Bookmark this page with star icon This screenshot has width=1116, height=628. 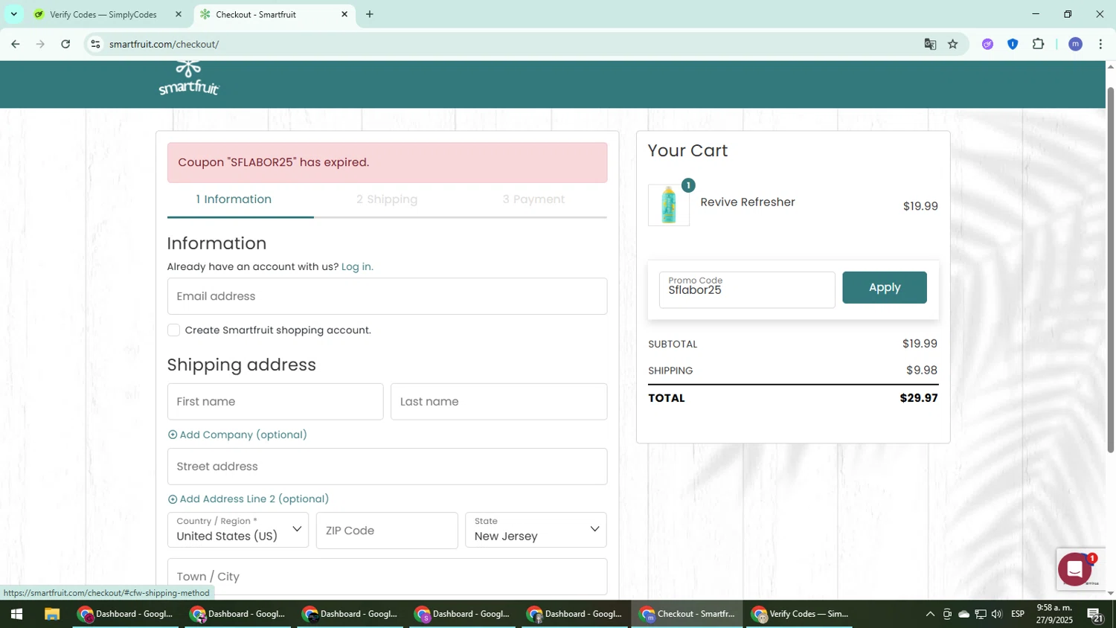(953, 45)
